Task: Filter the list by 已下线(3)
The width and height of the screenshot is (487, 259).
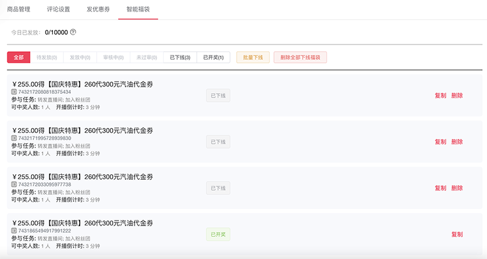Action: (x=180, y=57)
